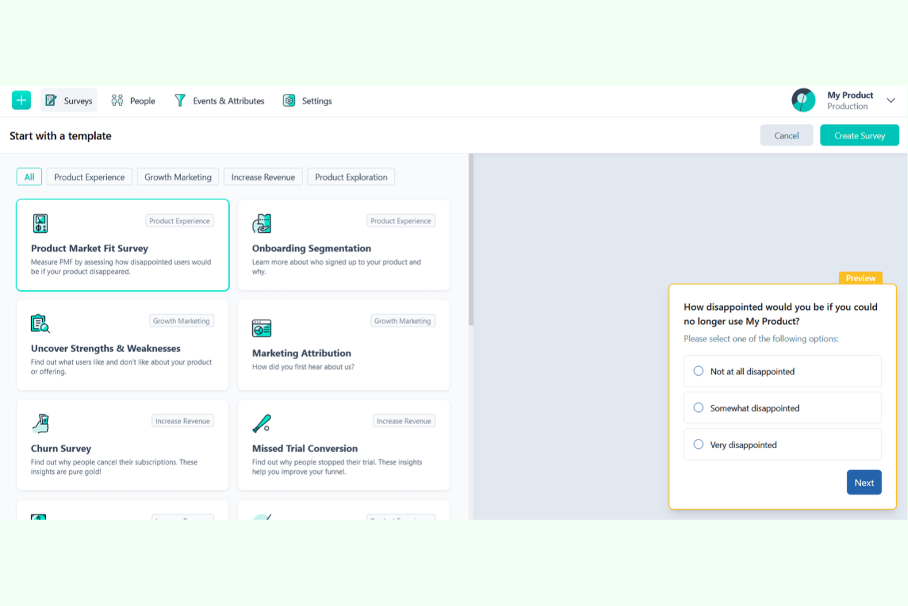
Task: Click the Product Market Fit Survey icon
Action: coord(40,223)
